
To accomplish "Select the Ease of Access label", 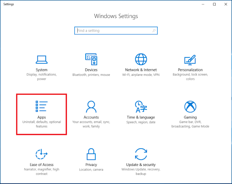I will coord(42,165).
